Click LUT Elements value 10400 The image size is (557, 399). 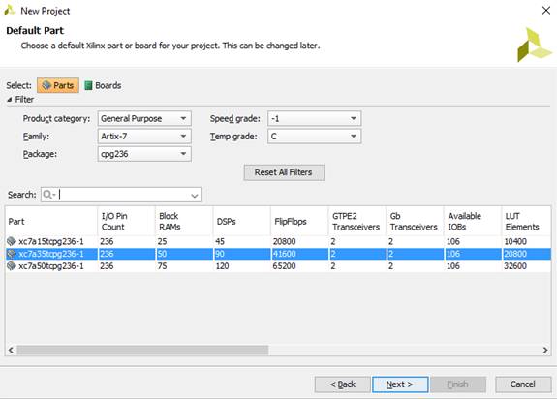click(x=515, y=242)
